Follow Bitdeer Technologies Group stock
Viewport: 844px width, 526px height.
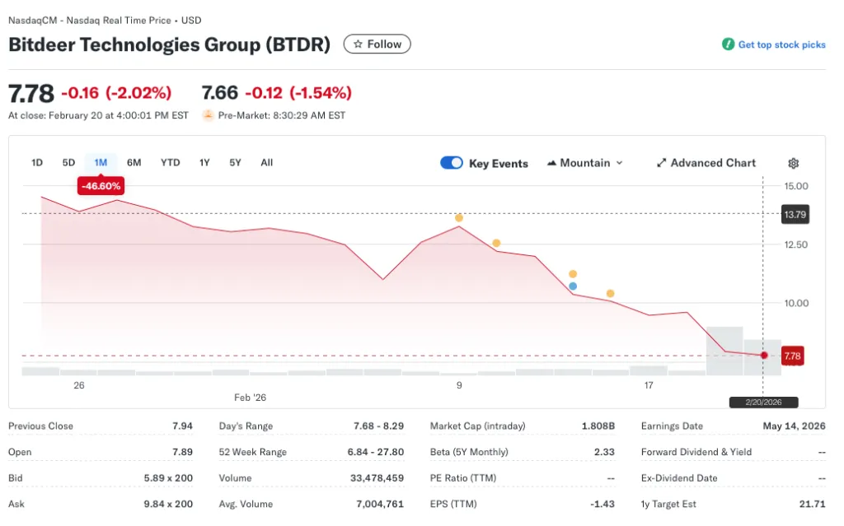377,44
